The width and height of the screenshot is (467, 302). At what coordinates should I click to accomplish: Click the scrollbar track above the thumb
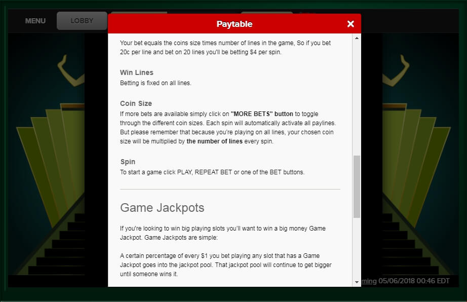click(357, 96)
